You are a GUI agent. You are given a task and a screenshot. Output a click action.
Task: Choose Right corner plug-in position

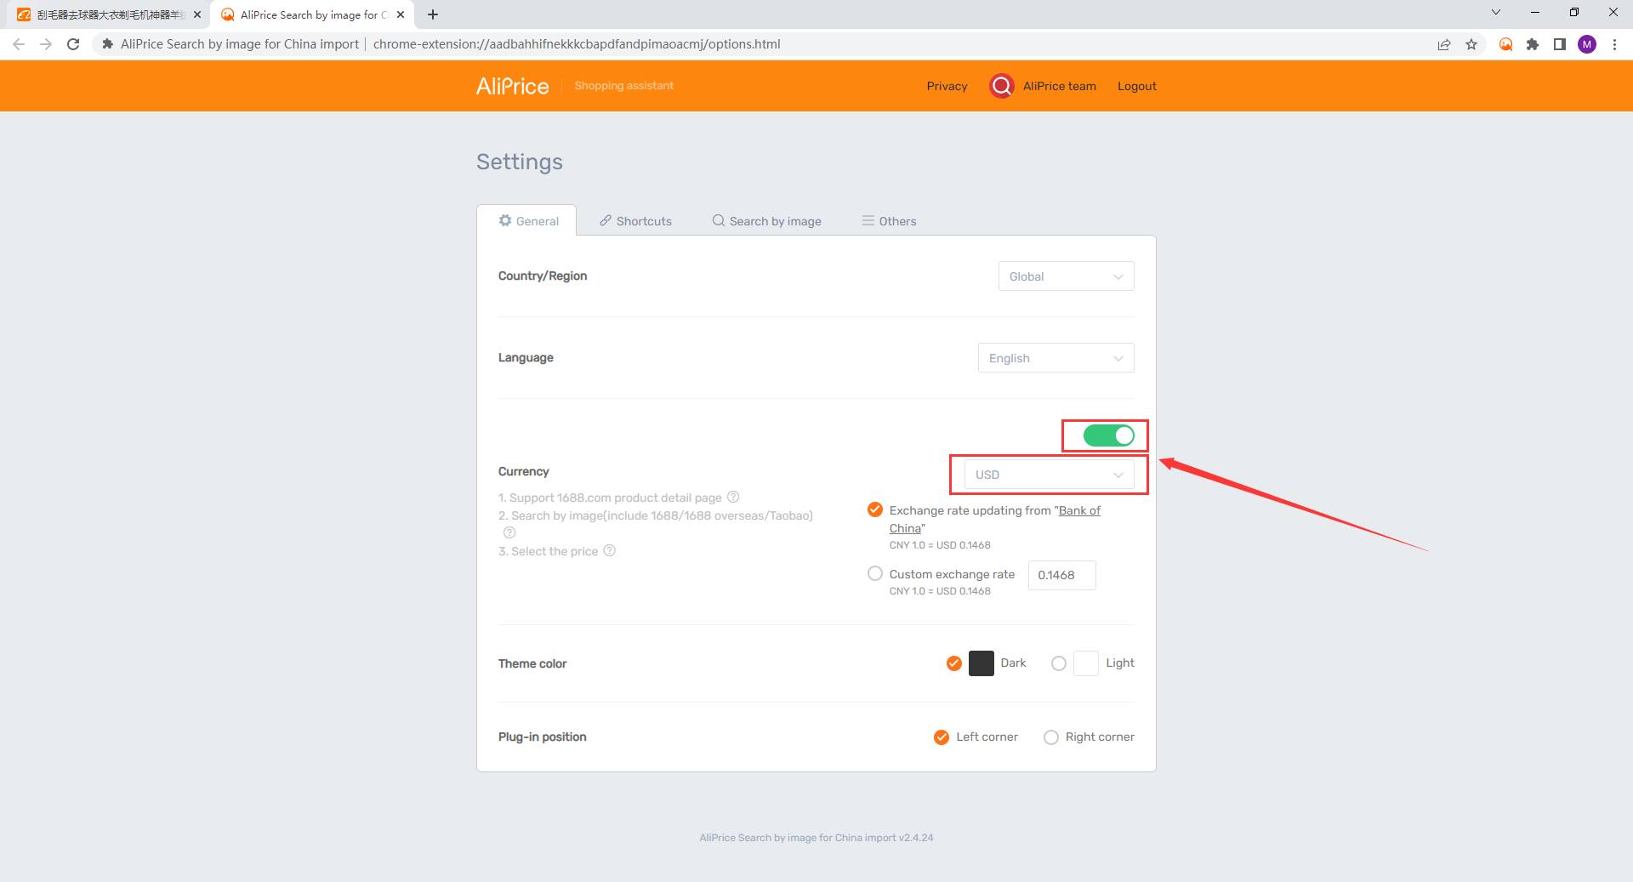tap(1051, 737)
